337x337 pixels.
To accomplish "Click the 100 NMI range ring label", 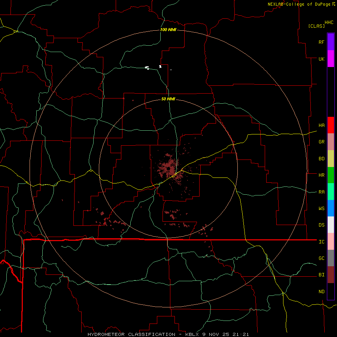I will pos(168,30).
